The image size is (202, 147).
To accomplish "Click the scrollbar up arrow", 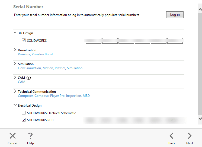I will click(x=200, y=9).
